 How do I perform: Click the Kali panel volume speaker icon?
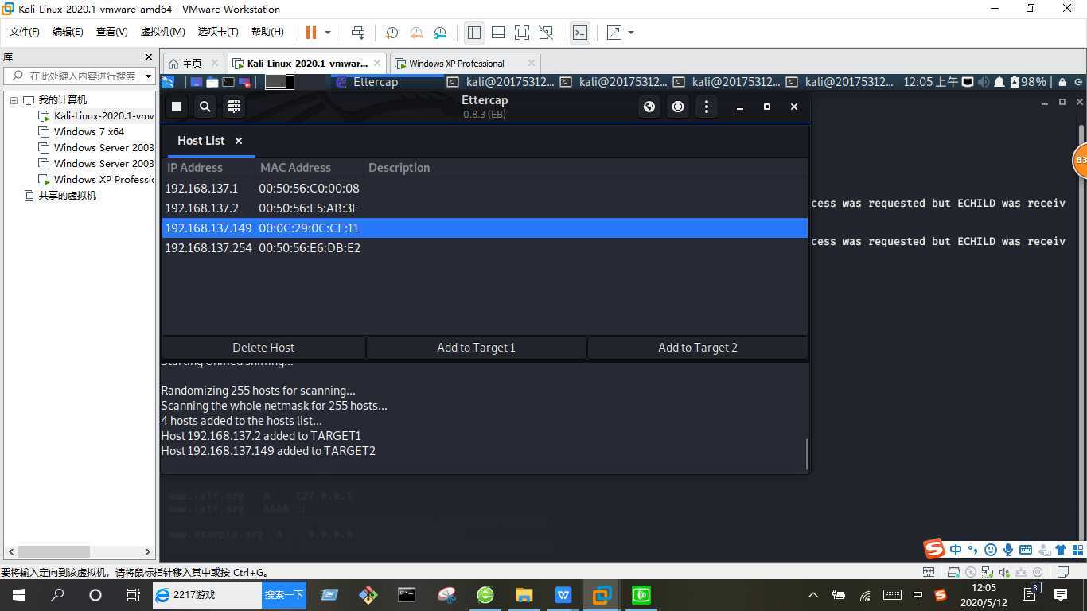click(x=984, y=82)
